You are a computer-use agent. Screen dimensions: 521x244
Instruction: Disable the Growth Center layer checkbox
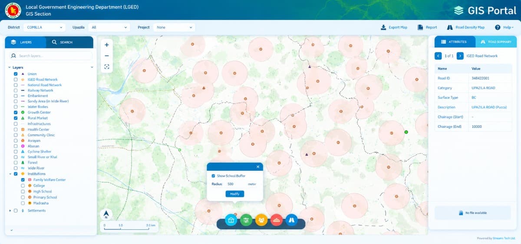(x=16, y=112)
